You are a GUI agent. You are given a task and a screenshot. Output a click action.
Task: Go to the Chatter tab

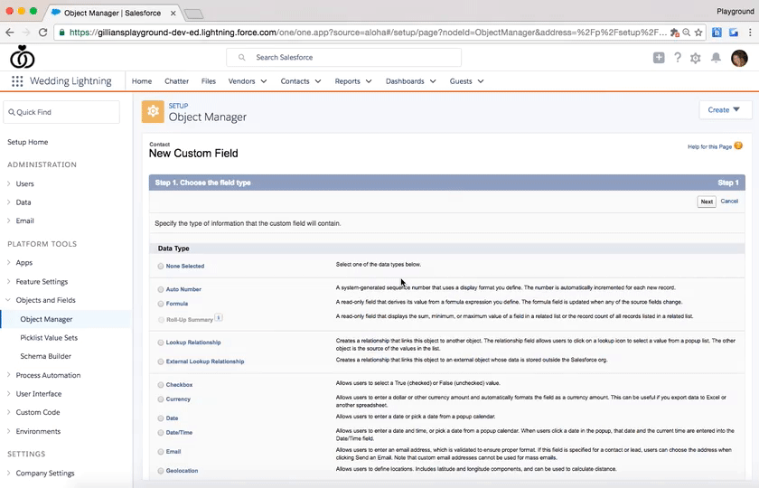[177, 81]
